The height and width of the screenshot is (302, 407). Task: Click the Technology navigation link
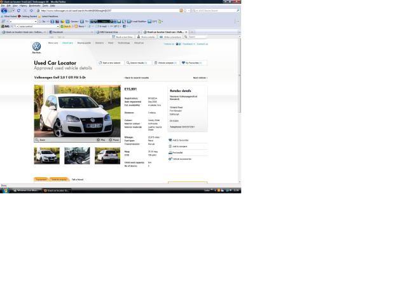[x=124, y=43]
